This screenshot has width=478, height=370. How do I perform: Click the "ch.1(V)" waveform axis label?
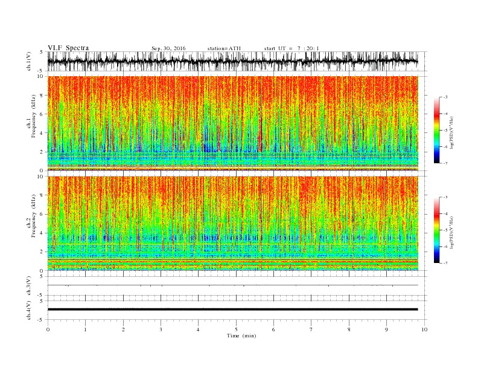[29, 61]
